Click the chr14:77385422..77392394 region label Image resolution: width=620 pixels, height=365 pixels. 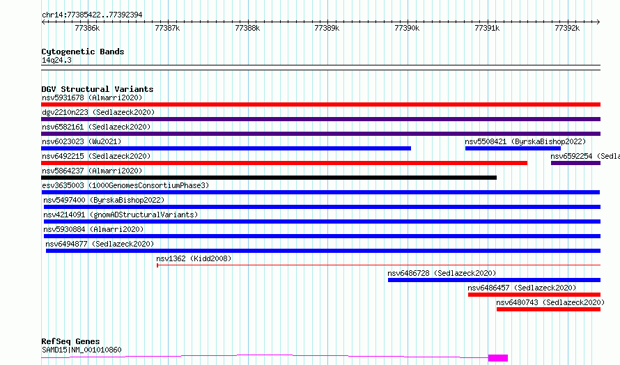[91, 15]
